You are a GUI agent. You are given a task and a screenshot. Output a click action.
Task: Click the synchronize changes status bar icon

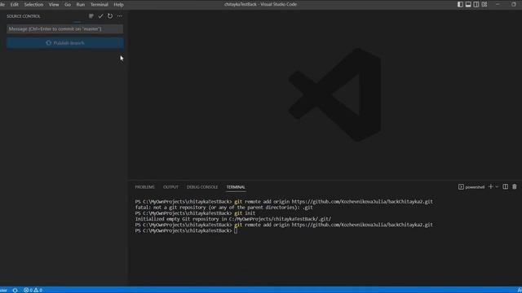tap(15, 290)
